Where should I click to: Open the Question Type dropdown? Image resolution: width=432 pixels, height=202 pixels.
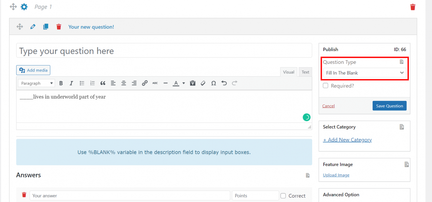click(x=364, y=73)
